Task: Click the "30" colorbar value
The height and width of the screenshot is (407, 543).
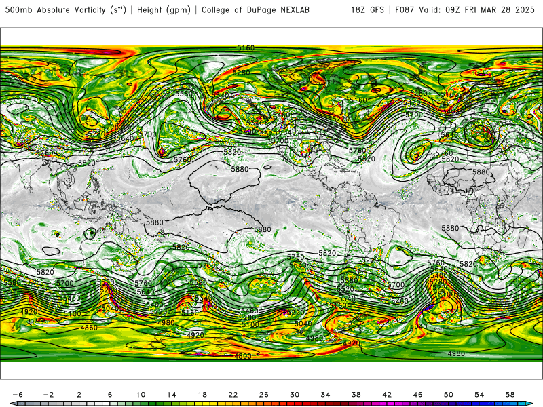Action: (295, 395)
